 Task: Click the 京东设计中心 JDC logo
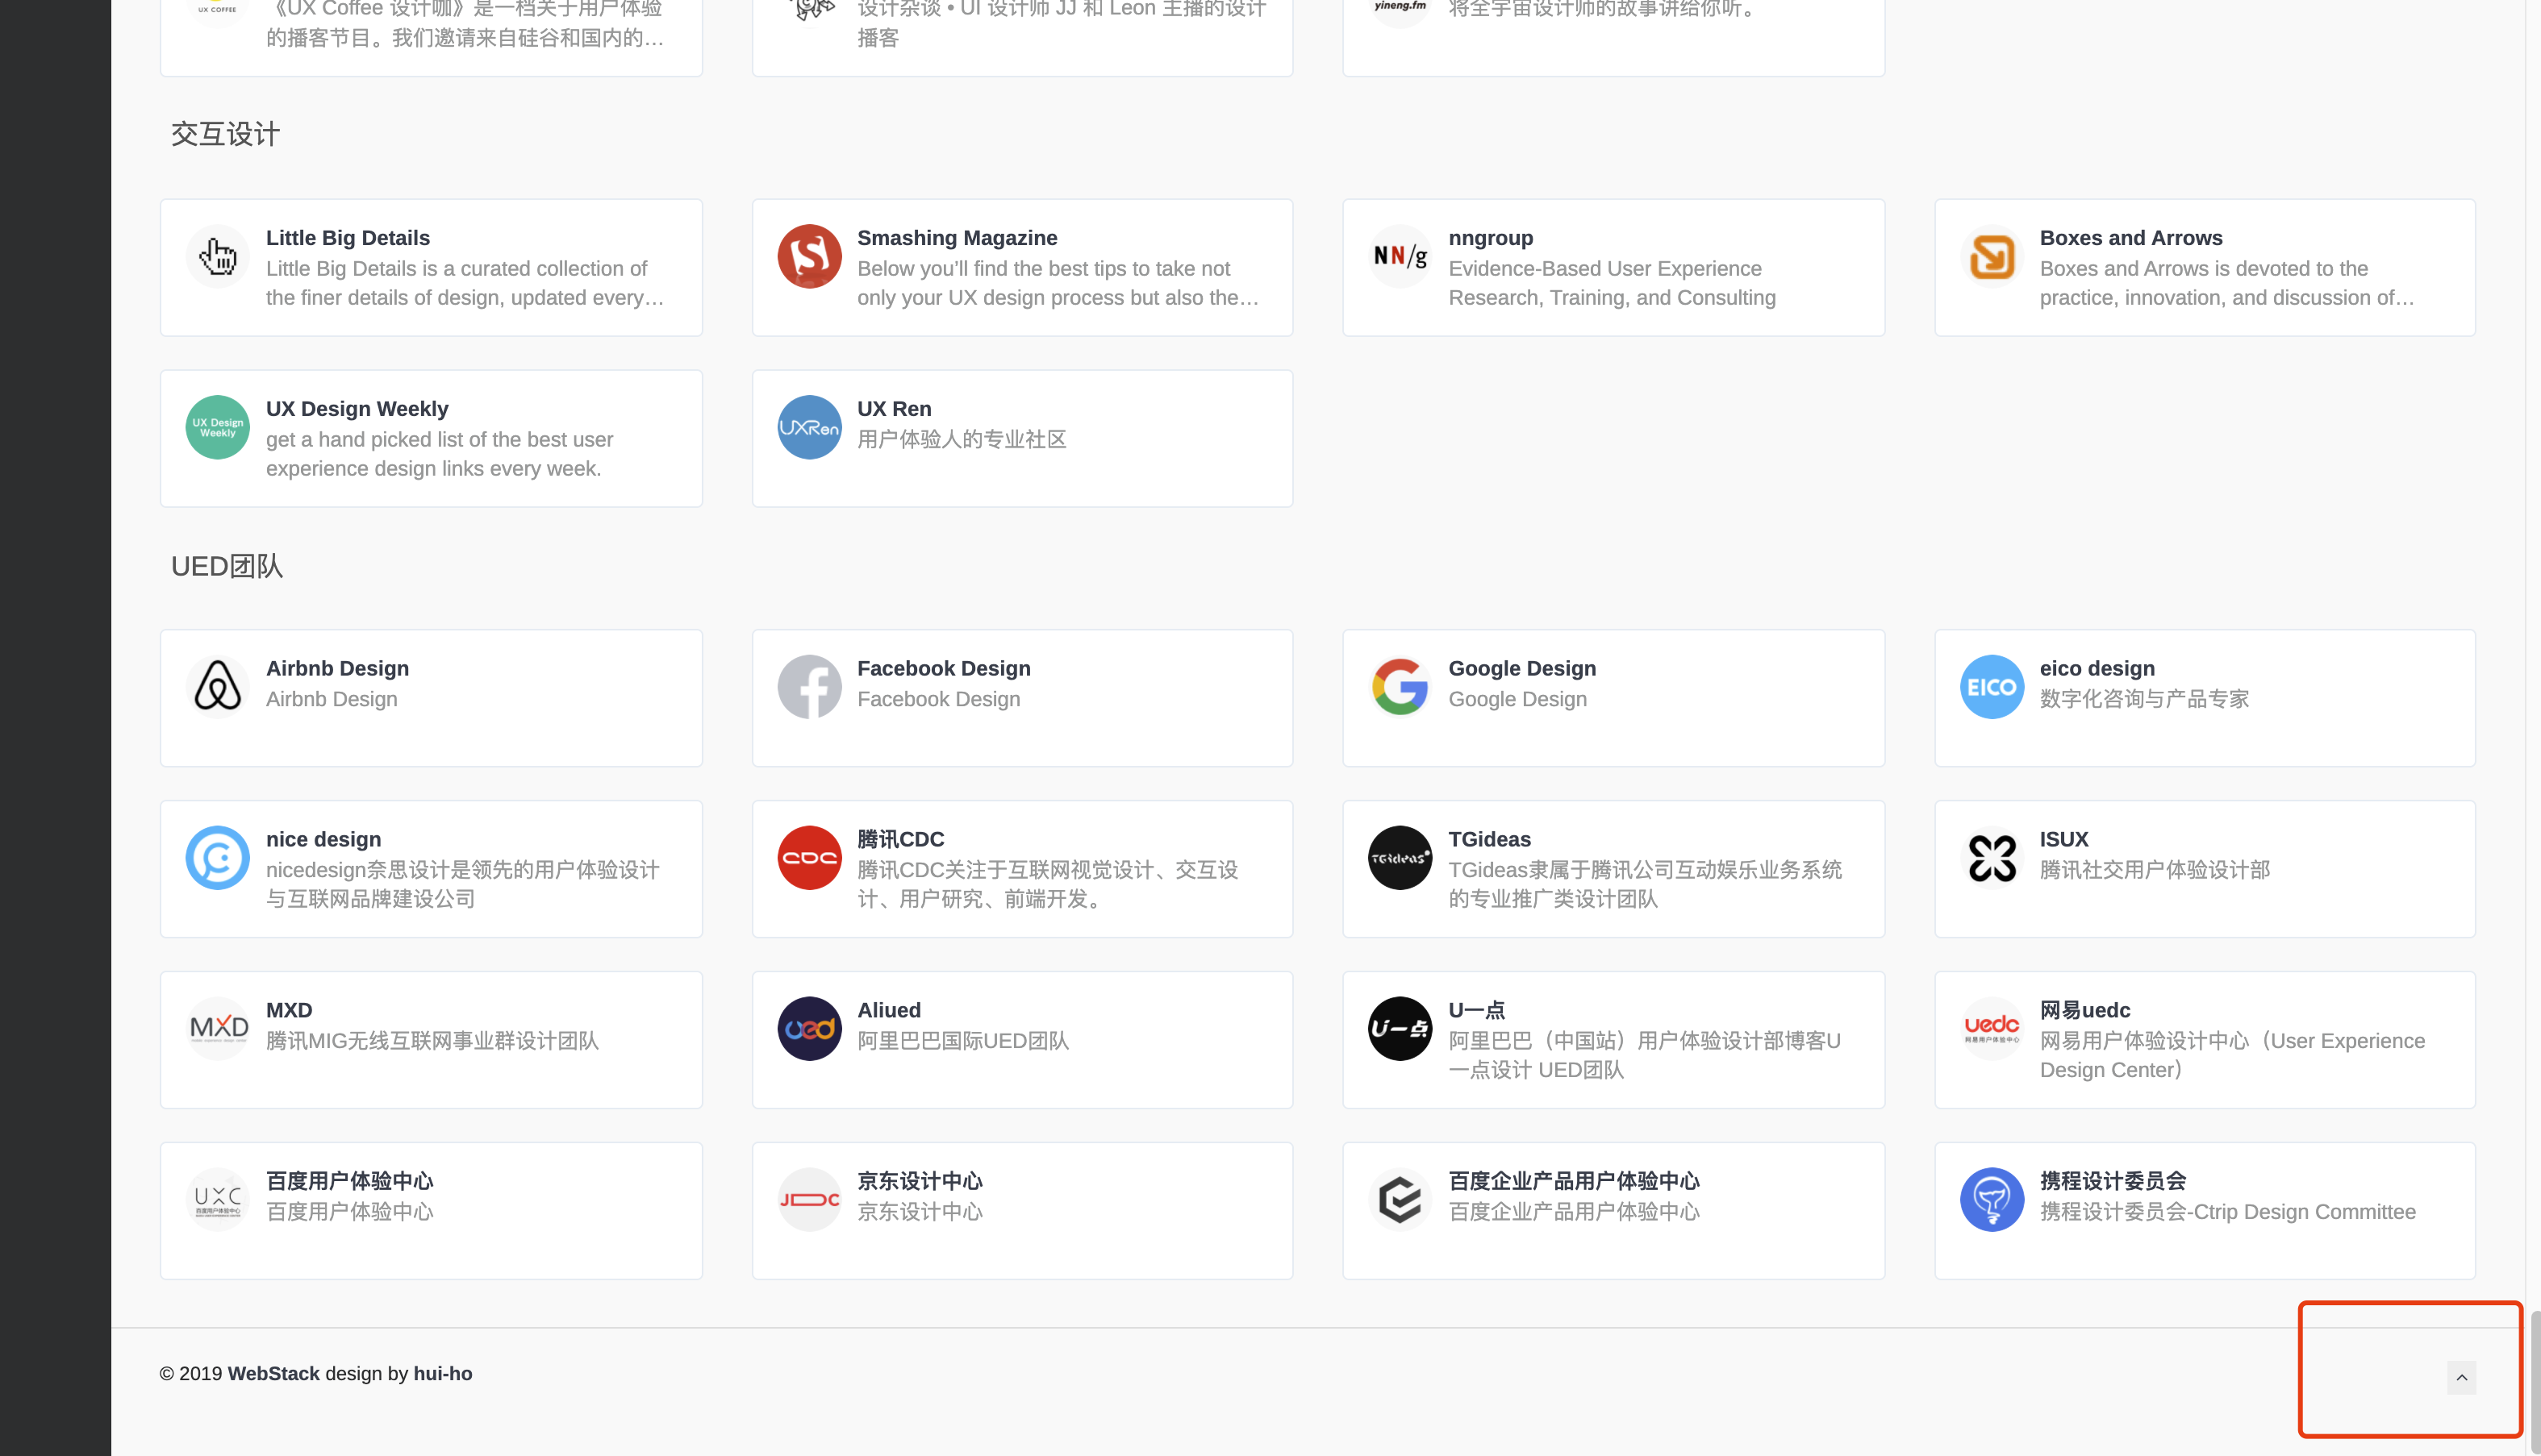[809, 1198]
